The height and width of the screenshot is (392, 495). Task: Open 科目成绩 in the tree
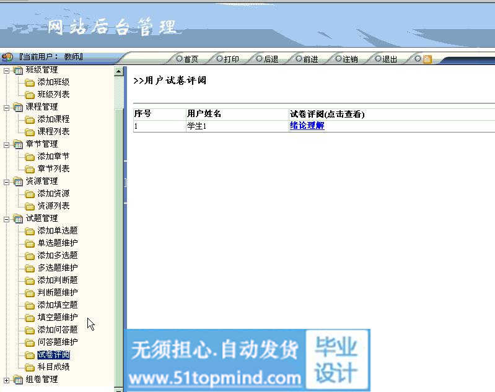coord(53,367)
